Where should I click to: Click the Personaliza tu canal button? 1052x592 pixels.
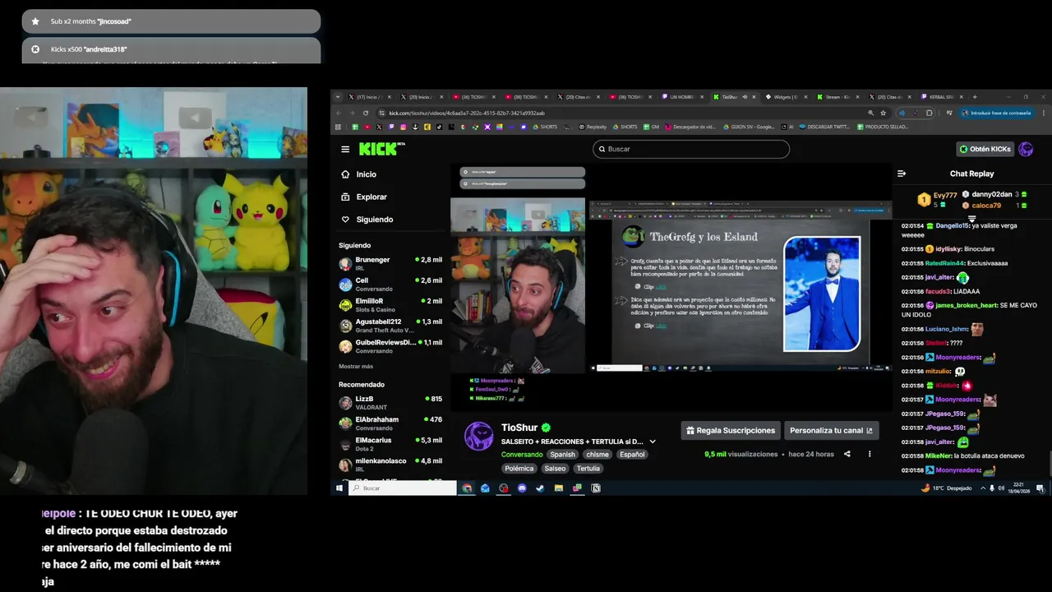click(831, 430)
